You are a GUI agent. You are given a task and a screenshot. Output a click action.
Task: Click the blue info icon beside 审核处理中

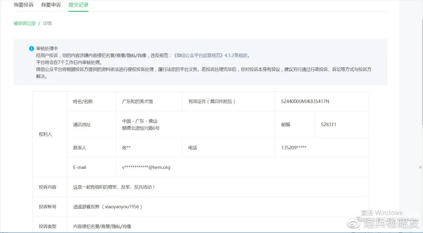(31, 49)
